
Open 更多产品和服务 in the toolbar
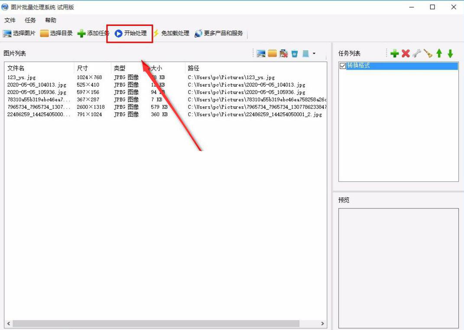point(219,33)
